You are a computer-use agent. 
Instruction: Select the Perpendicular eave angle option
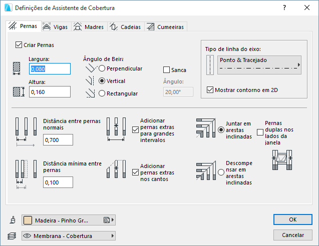[x=102, y=68]
